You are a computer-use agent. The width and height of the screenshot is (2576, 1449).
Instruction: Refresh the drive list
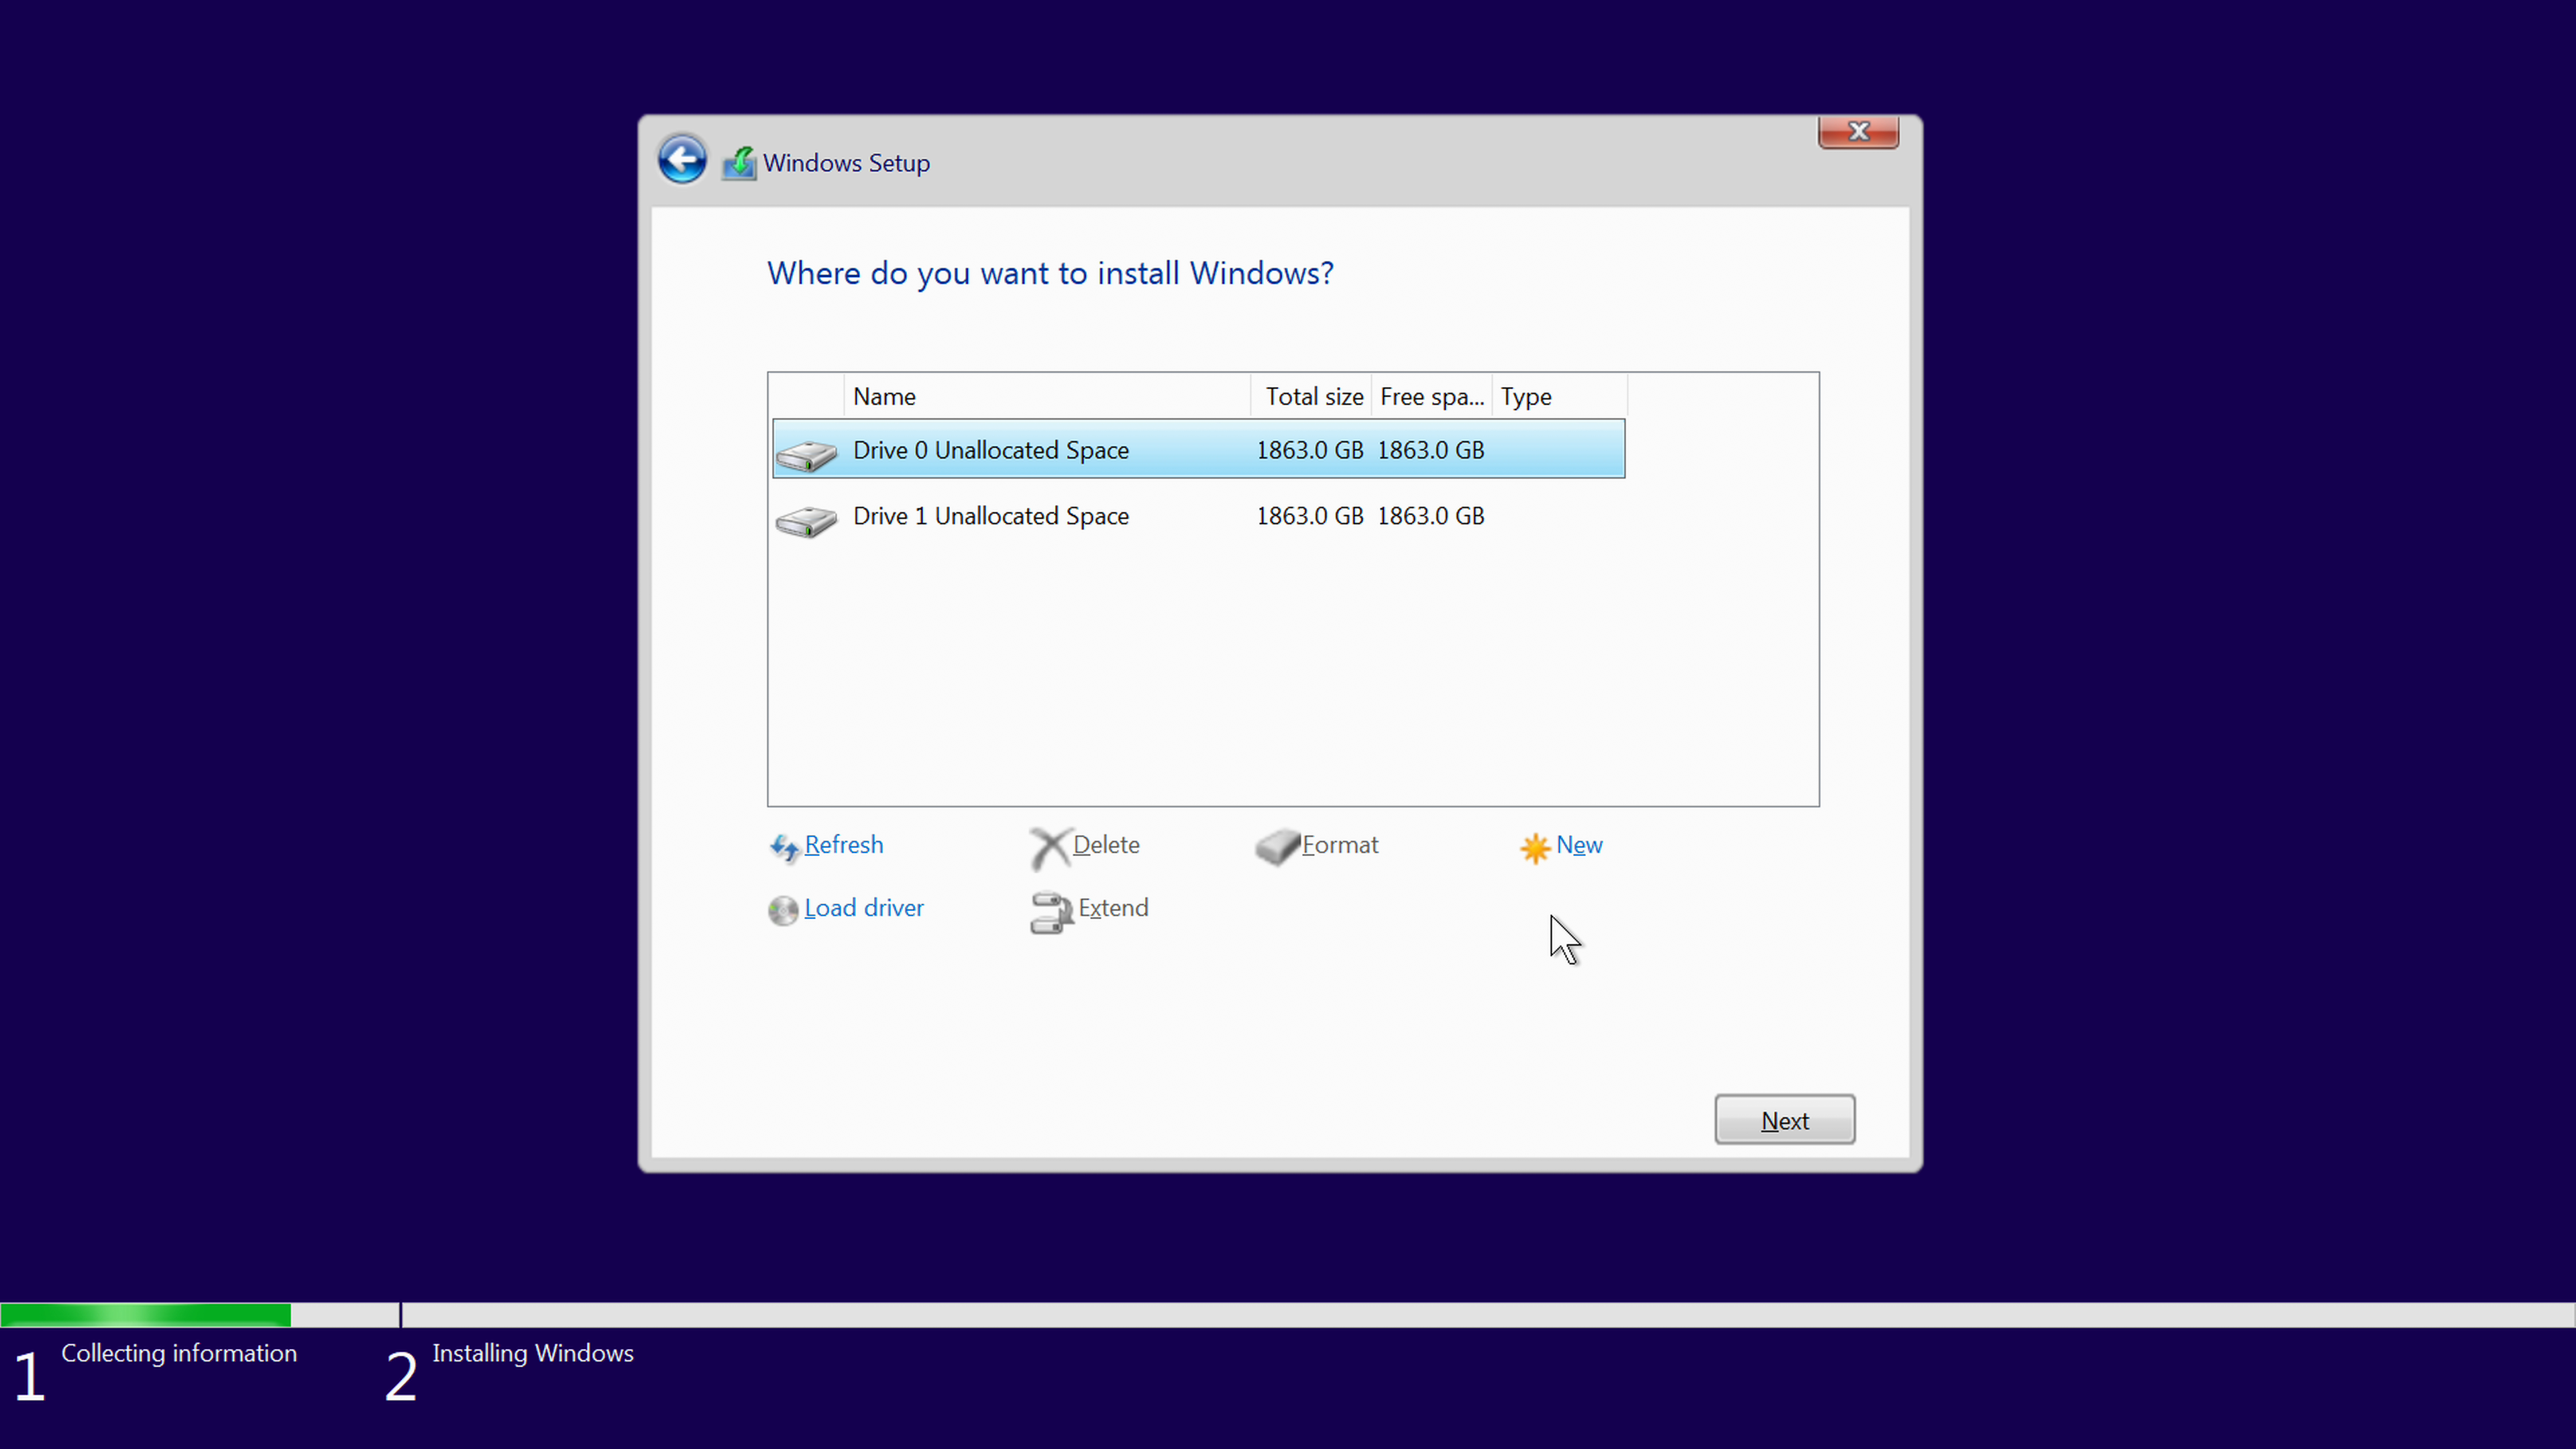(843, 845)
